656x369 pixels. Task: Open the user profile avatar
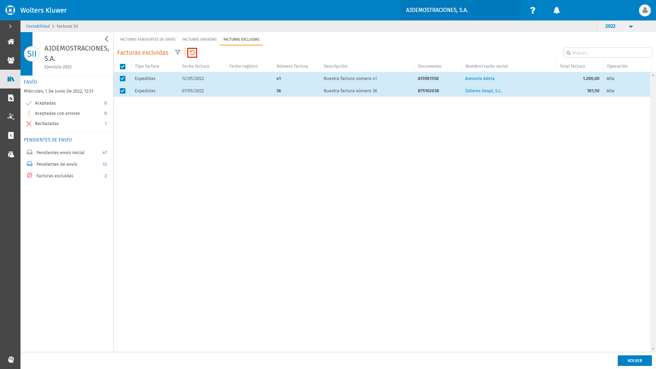645,10
